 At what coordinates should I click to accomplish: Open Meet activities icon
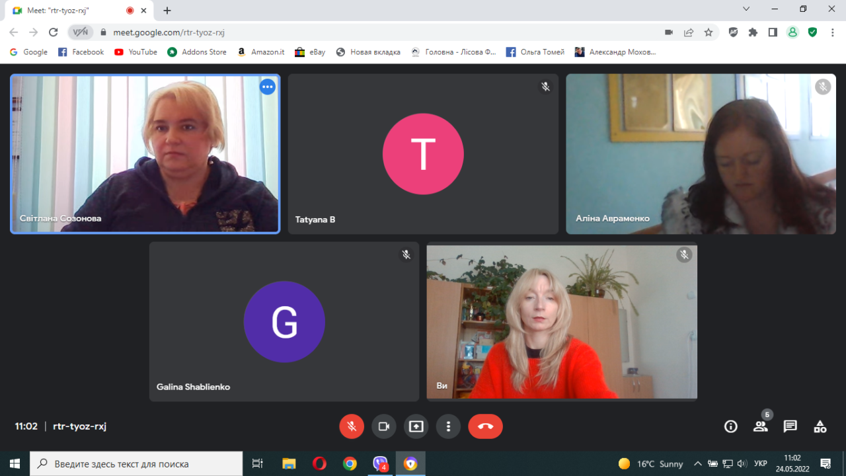(820, 426)
